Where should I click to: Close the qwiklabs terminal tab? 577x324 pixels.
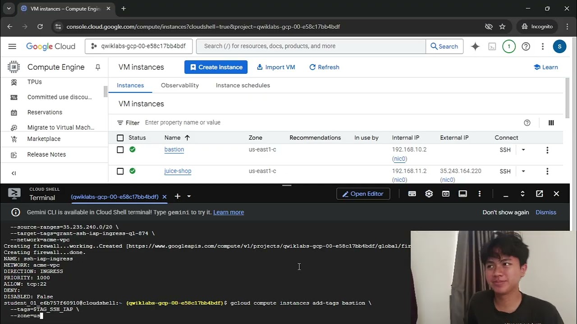[x=165, y=197]
